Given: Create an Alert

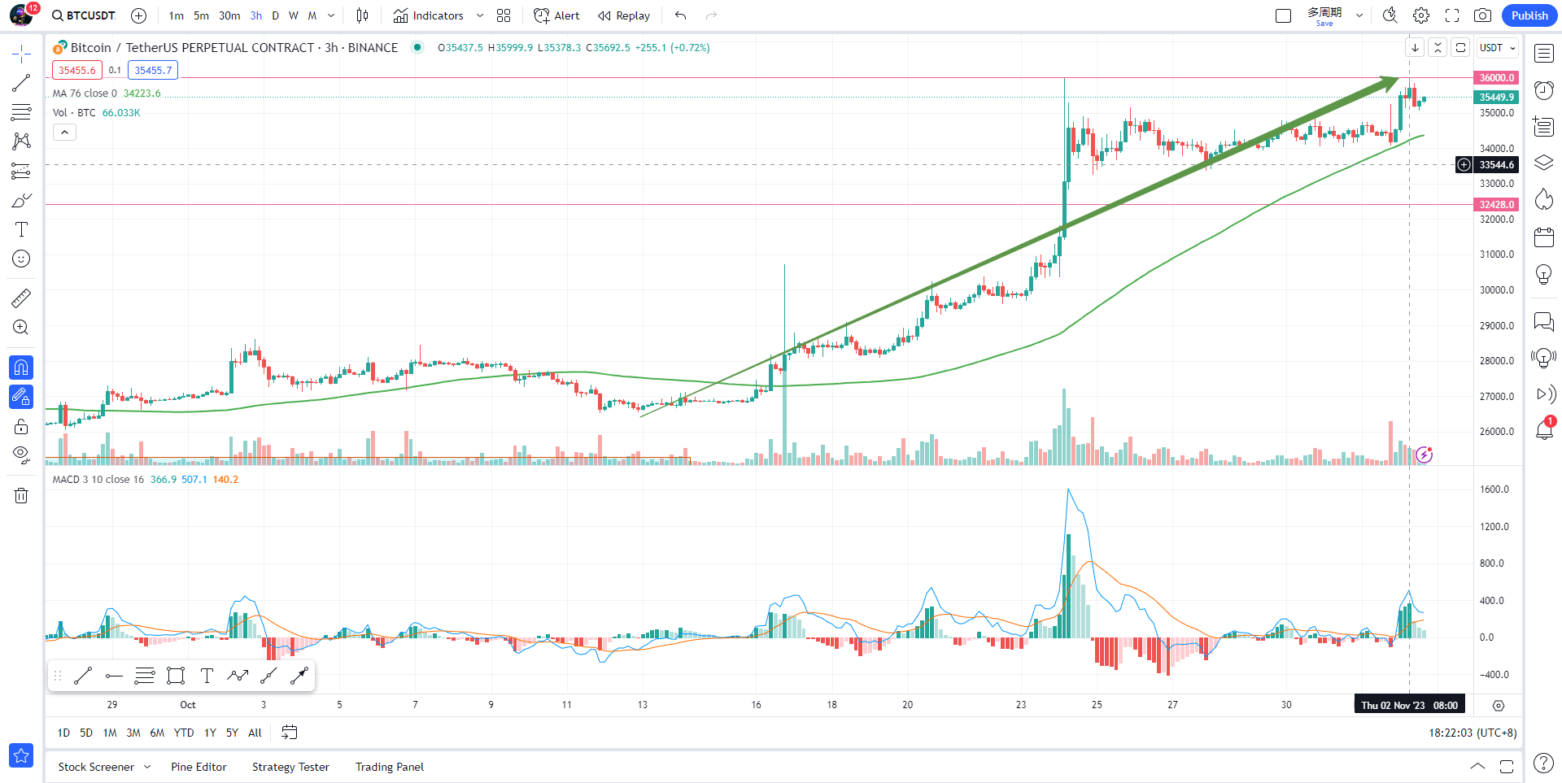Looking at the screenshot, I should (556, 15).
